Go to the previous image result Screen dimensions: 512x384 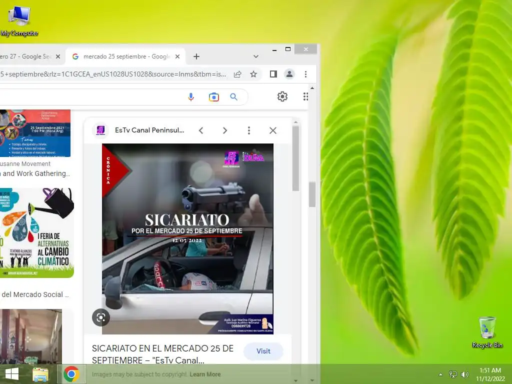coord(201,130)
